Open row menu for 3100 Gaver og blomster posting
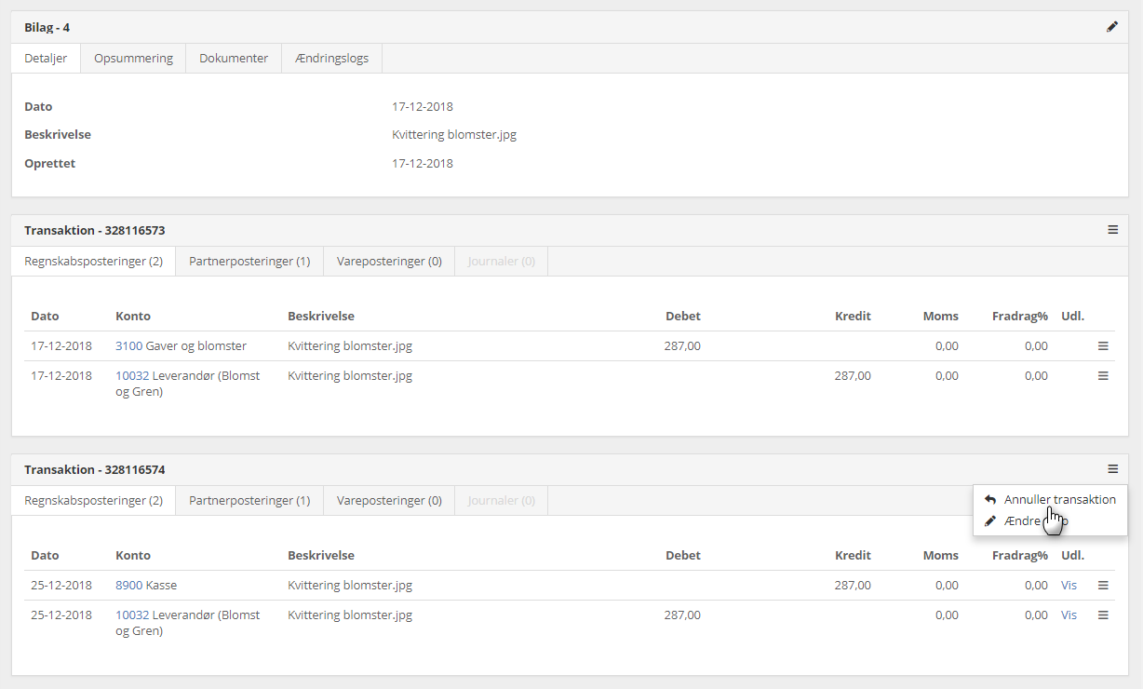Viewport: 1143px width, 689px height. pos(1103,345)
